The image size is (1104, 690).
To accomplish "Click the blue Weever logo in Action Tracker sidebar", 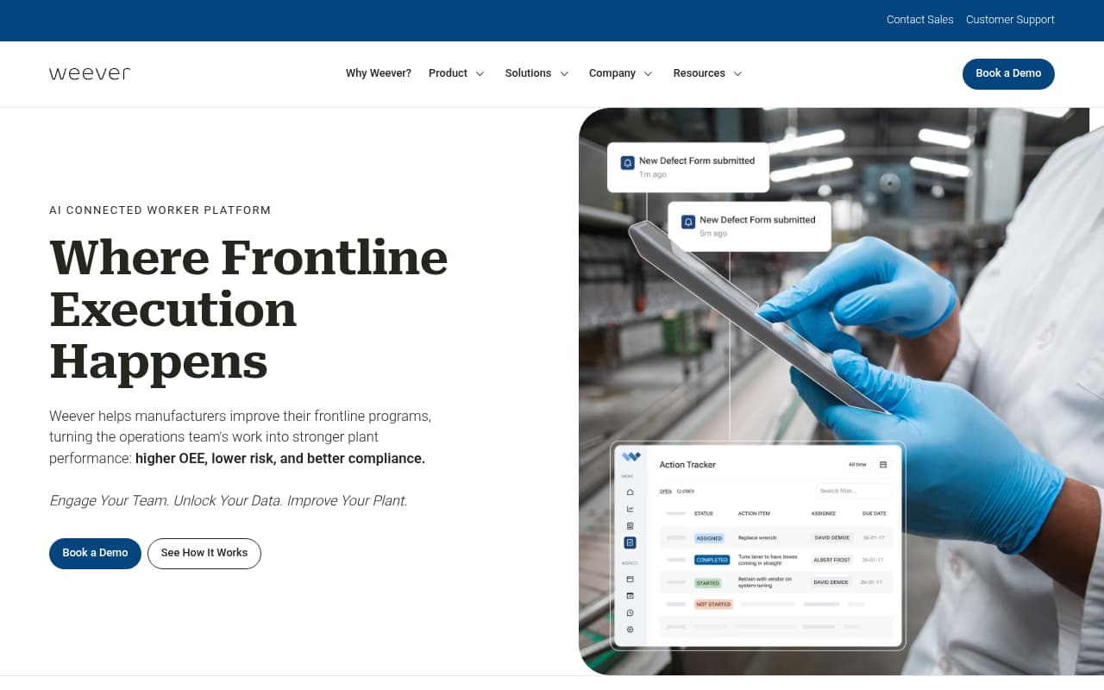I will pos(631,457).
